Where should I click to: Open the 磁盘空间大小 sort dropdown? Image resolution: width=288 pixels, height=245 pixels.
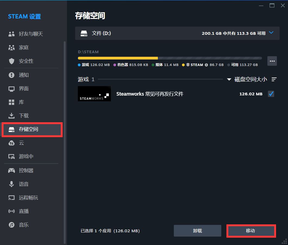click(247, 79)
